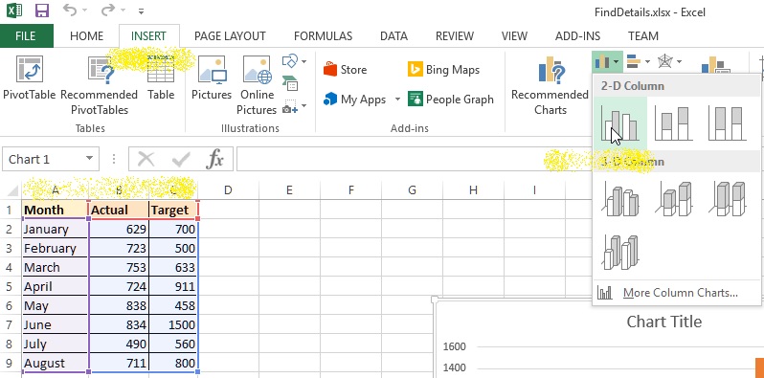Image resolution: width=764 pixels, height=378 pixels.
Task: Click the Select All corner triangle
Action: (11, 190)
